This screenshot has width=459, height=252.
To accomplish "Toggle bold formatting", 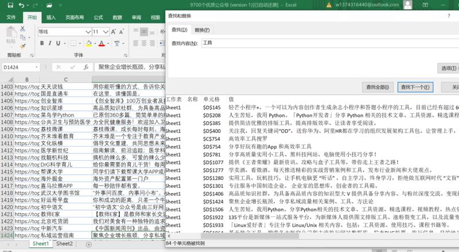I will coord(42,44).
